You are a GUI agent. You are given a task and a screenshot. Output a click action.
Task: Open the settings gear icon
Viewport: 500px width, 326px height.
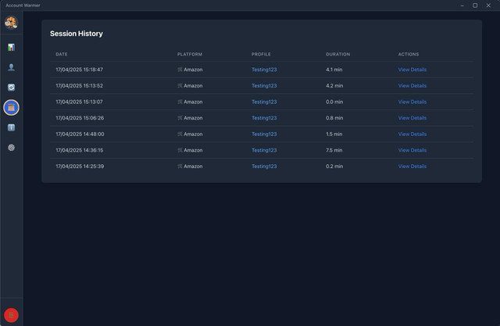point(11,148)
